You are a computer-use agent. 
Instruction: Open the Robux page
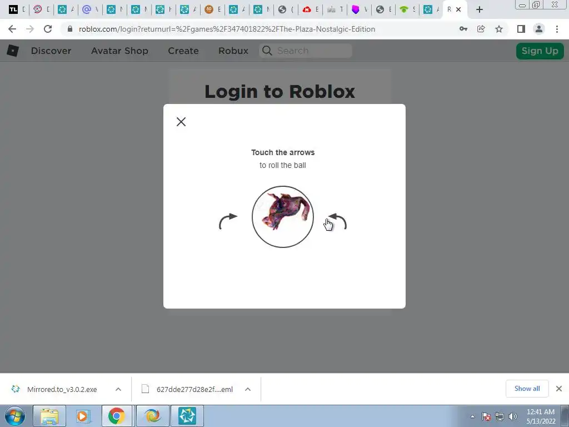(233, 51)
